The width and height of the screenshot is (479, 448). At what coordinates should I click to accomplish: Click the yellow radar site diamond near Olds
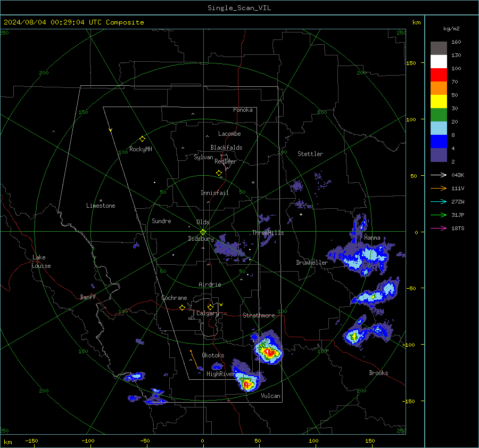pos(203,232)
